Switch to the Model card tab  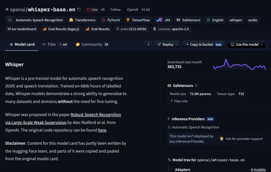pyautogui.click(x=22, y=44)
